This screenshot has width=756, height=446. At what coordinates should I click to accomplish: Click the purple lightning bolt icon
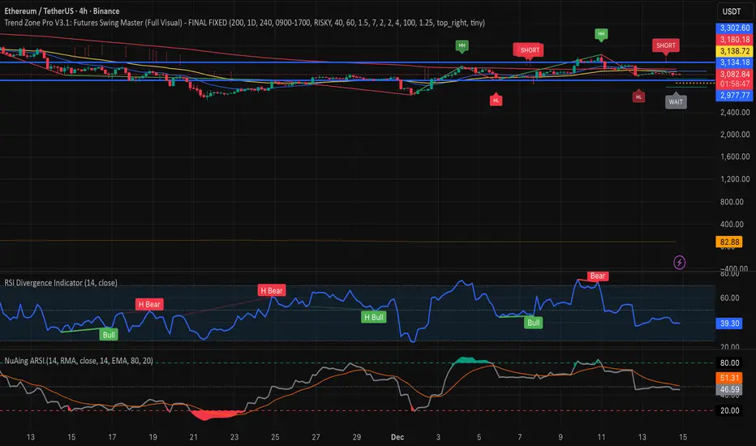tap(679, 263)
